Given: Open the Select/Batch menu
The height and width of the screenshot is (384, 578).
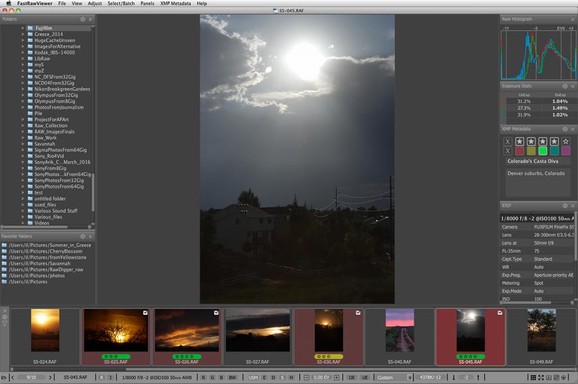Looking at the screenshot, I should pos(121,4).
